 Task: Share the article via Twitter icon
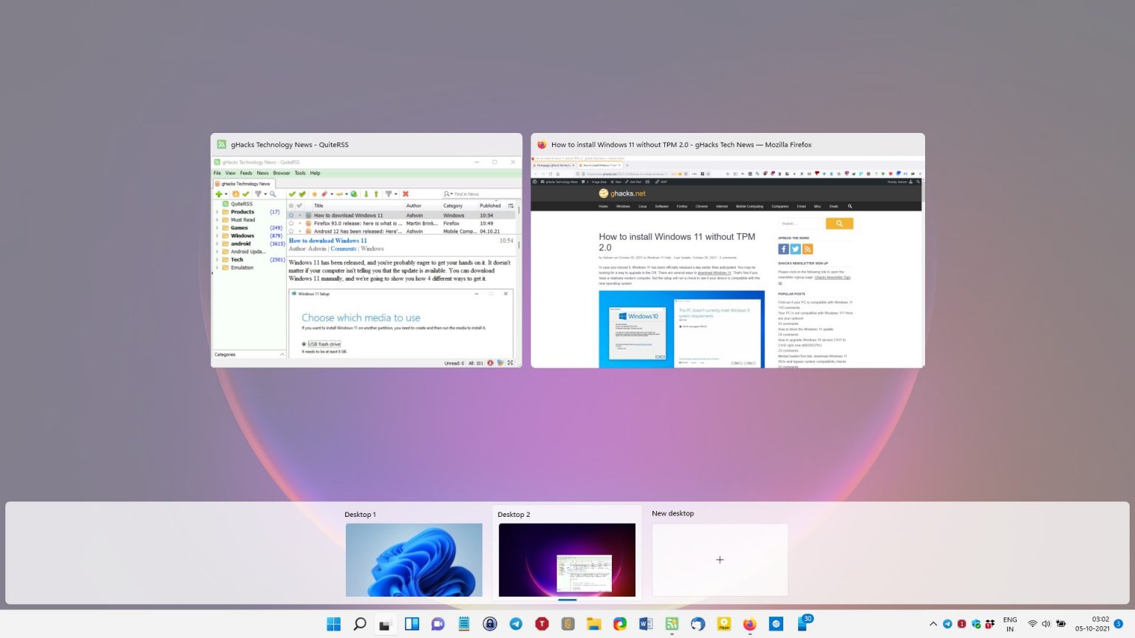click(x=796, y=249)
